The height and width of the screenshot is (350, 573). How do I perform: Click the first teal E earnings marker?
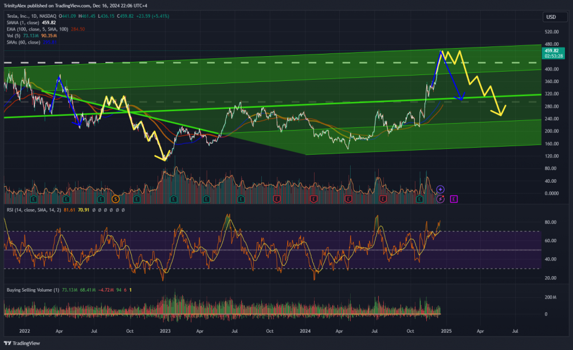[x=34, y=199]
